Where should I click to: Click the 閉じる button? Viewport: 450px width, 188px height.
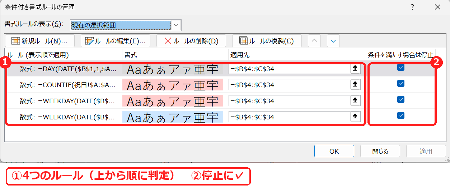pyautogui.click(x=380, y=151)
